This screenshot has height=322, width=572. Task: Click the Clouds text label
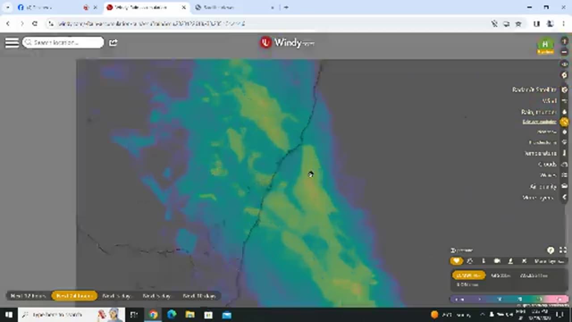pyautogui.click(x=547, y=164)
